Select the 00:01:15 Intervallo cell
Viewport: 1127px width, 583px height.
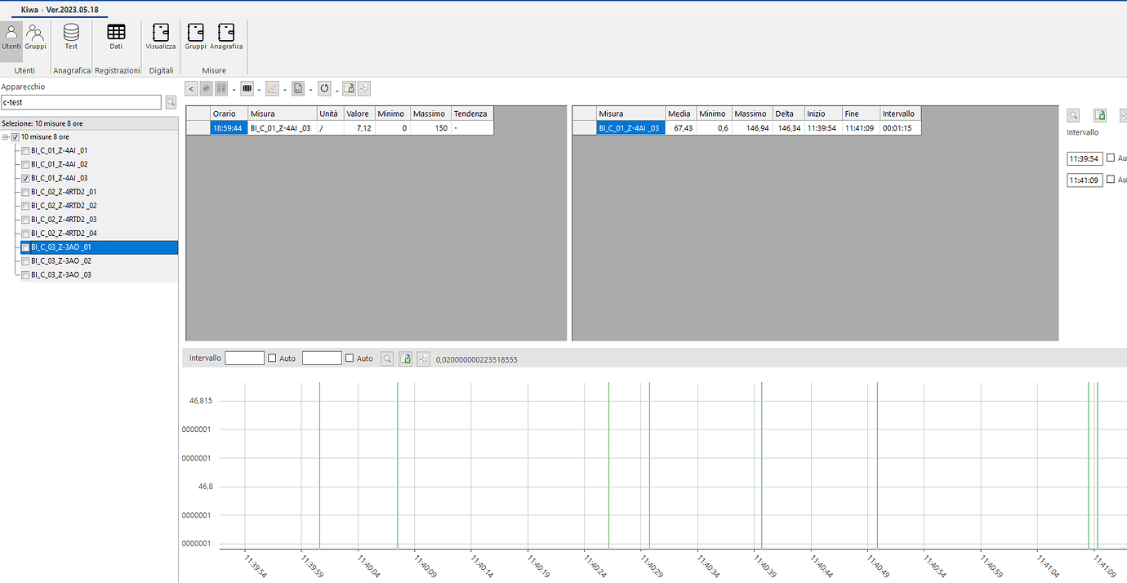(901, 128)
